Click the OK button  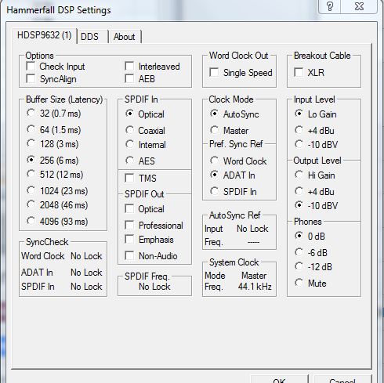pos(279,380)
